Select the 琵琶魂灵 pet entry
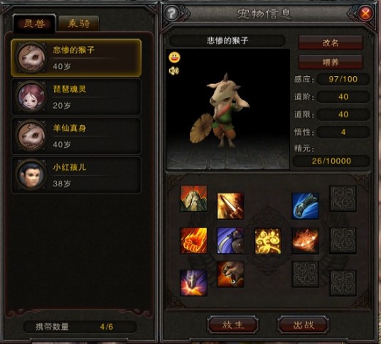 point(76,97)
